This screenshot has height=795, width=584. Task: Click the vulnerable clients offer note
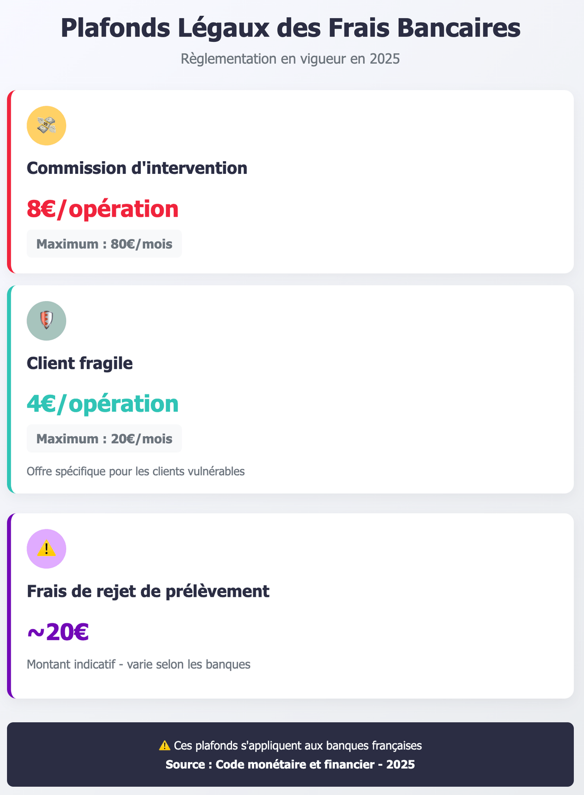(136, 471)
